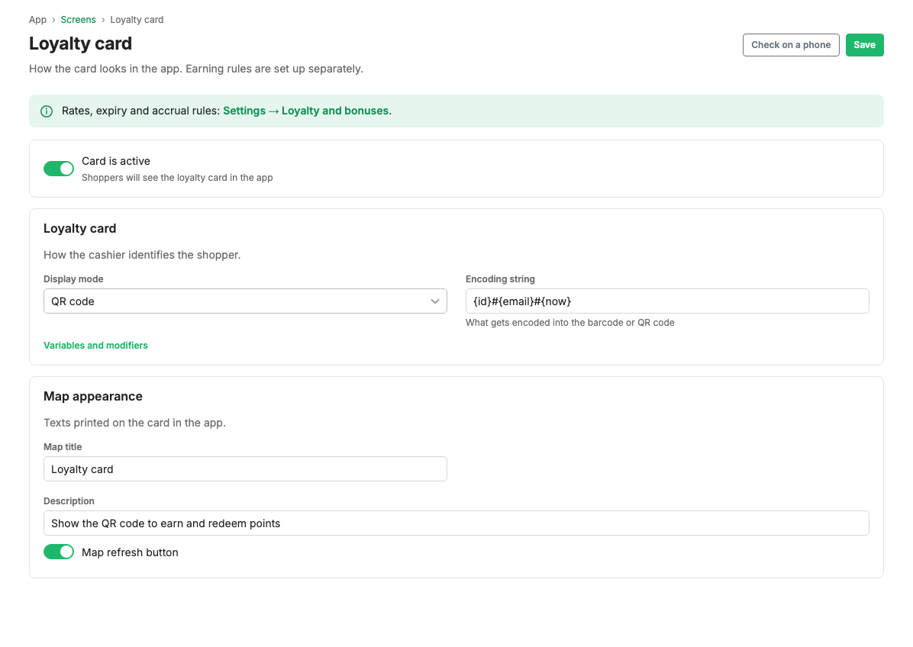Screen dimensions: 913x647
Task: Click the breadcrumb chevron right after Screens
Action: click(x=103, y=20)
